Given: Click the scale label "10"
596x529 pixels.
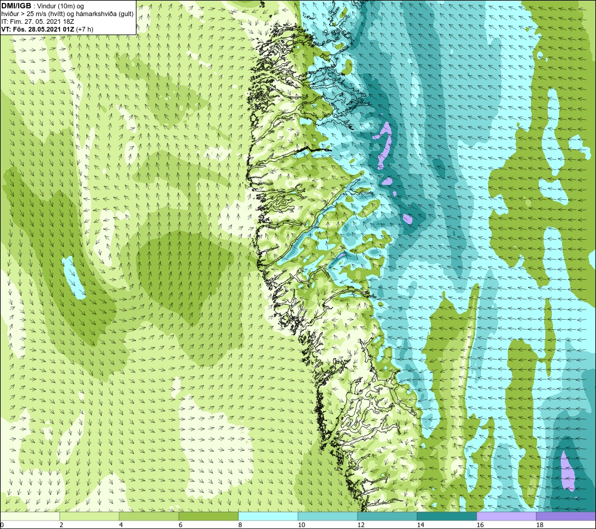Looking at the screenshot, I should pyautogui.click(x=301, y=525).
